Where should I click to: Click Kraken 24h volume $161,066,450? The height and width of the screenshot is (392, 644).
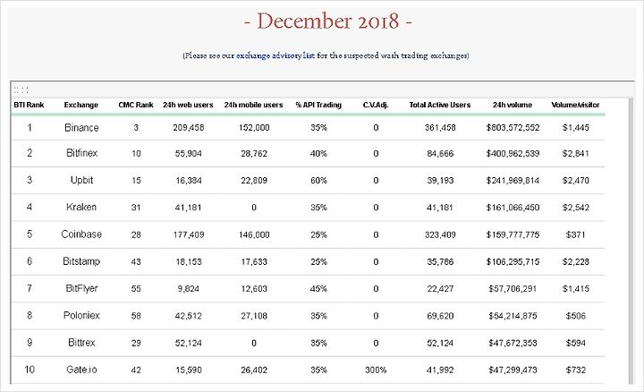pos(513,208)
